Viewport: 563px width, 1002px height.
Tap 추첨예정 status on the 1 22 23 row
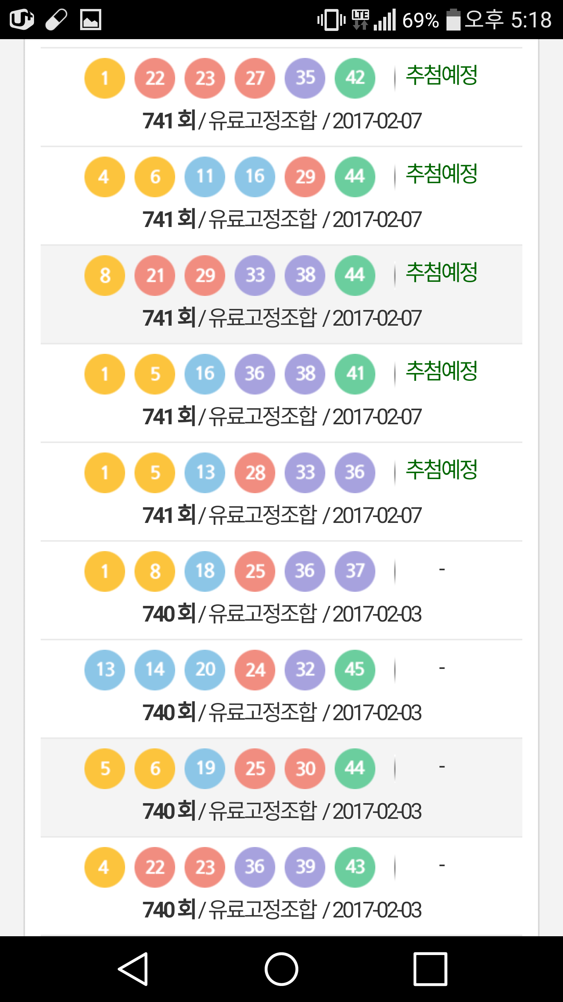(442, 75)
